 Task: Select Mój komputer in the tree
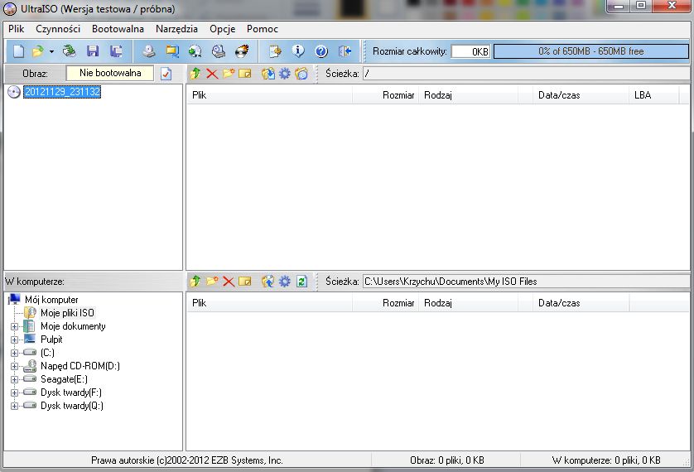point(51,300)
